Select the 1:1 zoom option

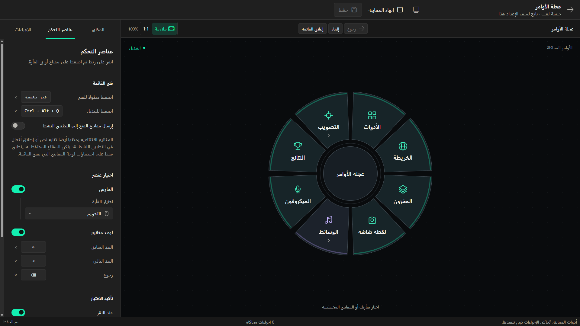click(x=146, y=29)
